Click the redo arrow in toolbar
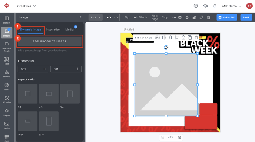This screenshot has height=142, width=255. (x=116, y=17)
